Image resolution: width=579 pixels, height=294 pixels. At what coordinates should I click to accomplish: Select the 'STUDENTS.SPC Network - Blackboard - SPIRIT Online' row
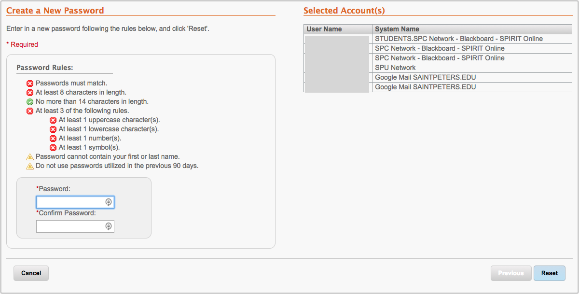coord(438,39)
